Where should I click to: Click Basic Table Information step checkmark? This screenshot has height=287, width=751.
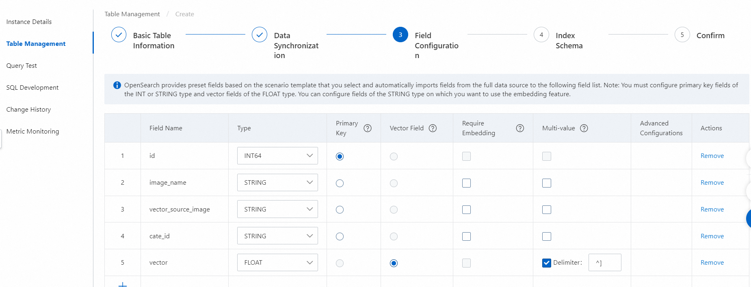(119, 35)
